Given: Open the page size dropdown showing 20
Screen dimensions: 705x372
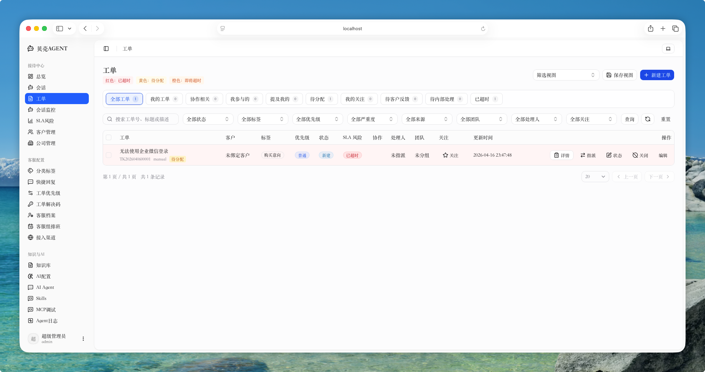Looking at the screenshot, I should click(x=595, y=177).
